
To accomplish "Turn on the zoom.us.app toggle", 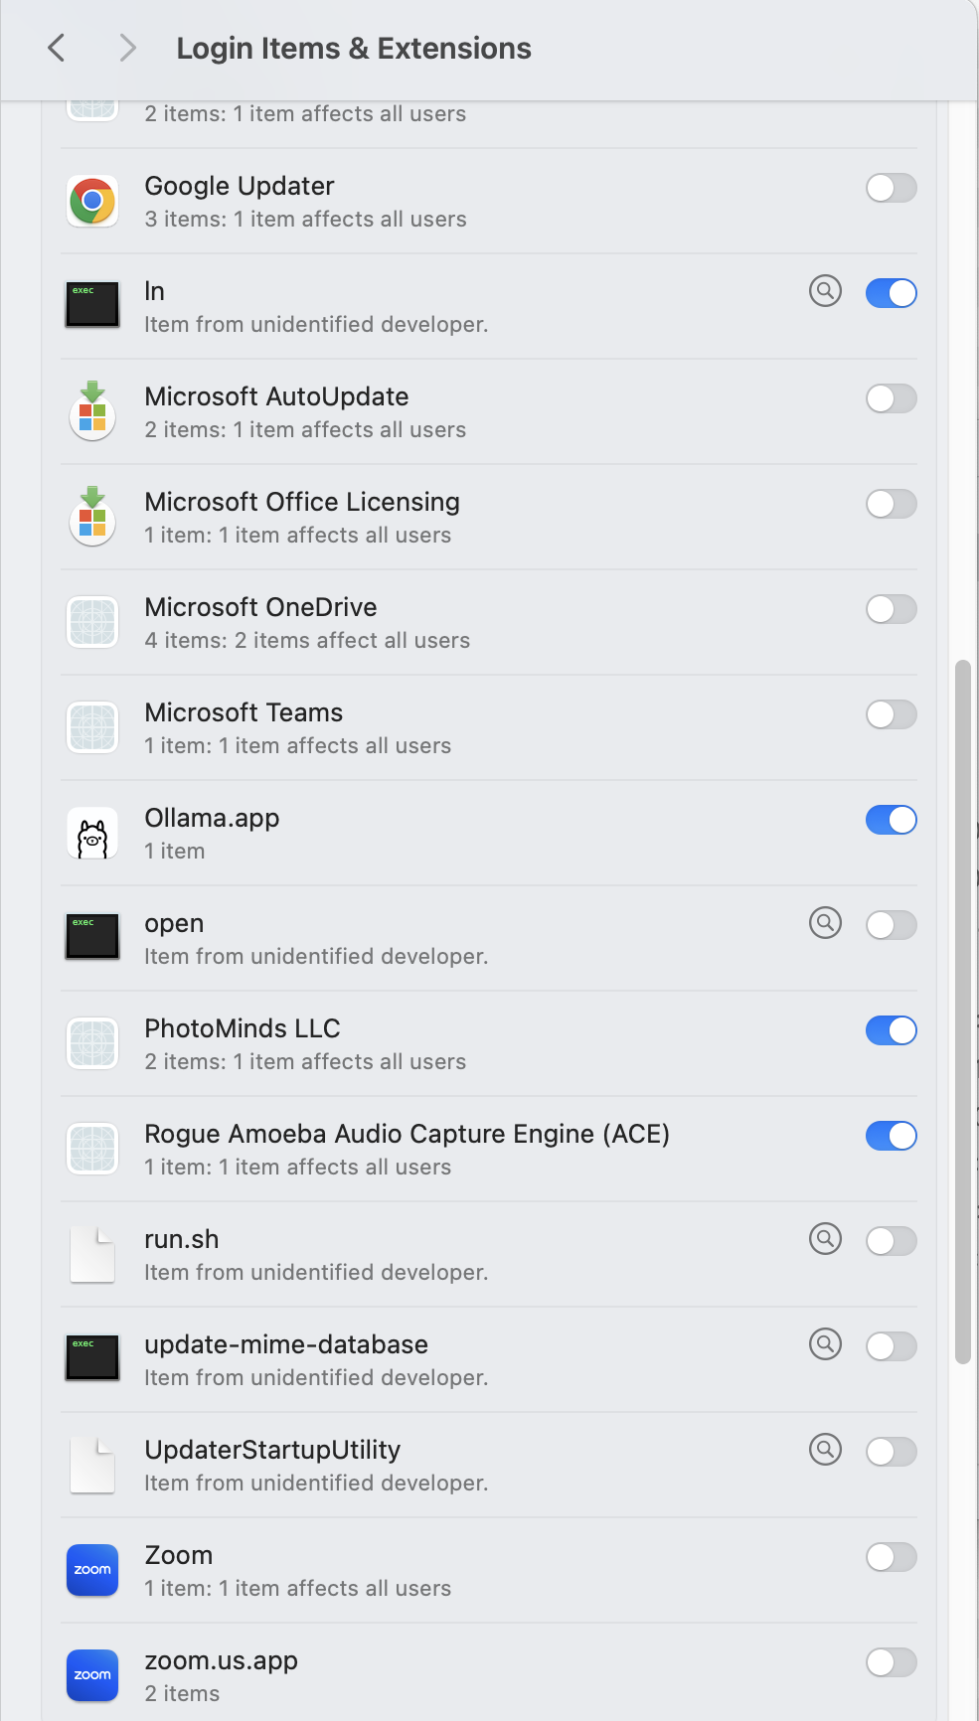I will (x=892, y=1662).
